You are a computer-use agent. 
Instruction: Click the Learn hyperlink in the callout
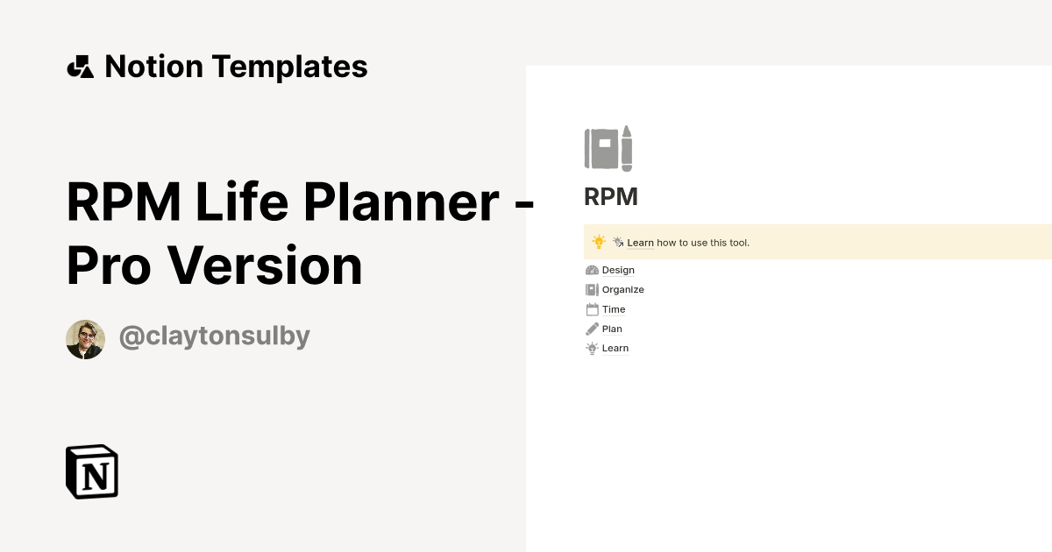point(640,243)
